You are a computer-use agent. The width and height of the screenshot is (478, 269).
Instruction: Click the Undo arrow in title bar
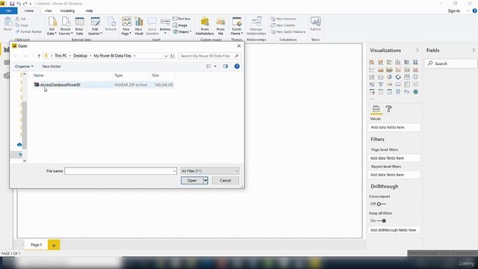pyautogui.click(x=19, y=4)
